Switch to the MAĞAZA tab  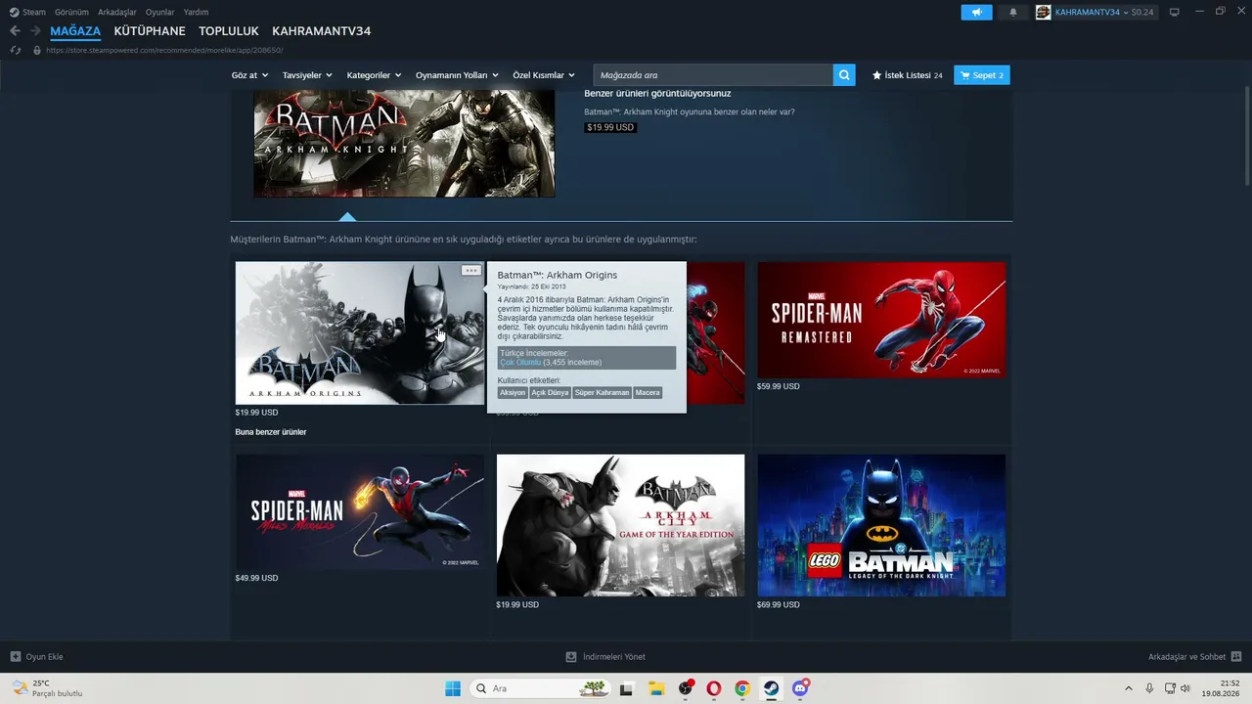(x=76, y=31)
